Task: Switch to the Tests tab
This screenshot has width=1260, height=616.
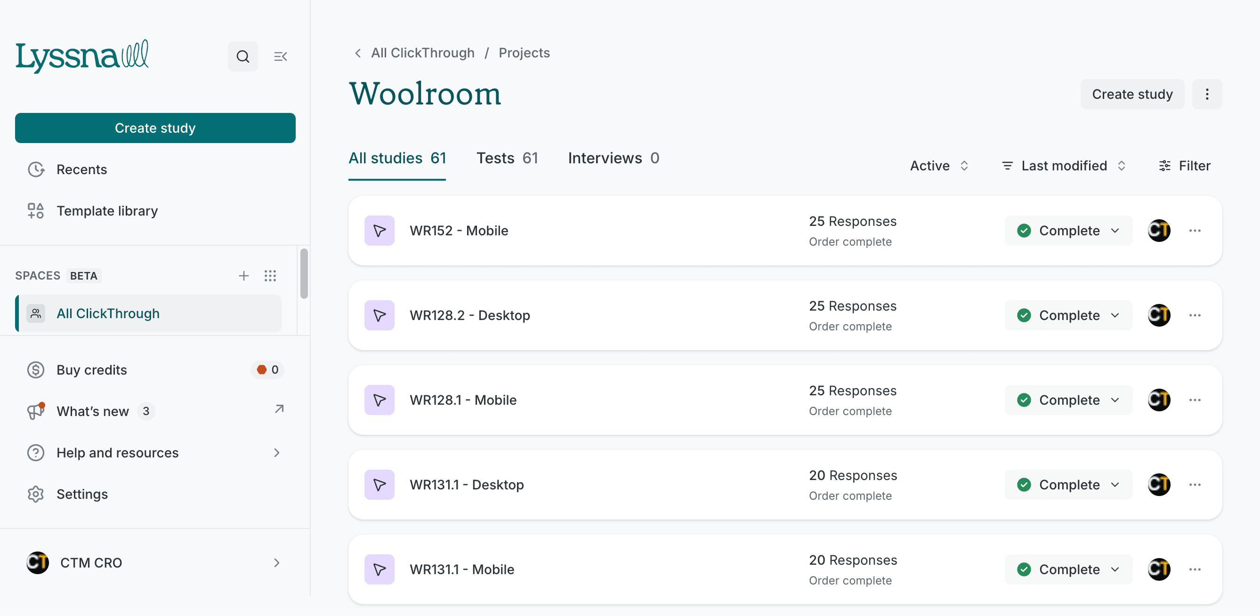Action: pyautogui.click(x=507, y=158)
